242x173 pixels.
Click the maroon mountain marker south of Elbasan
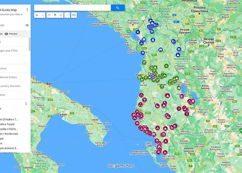[x=167, y=95]
